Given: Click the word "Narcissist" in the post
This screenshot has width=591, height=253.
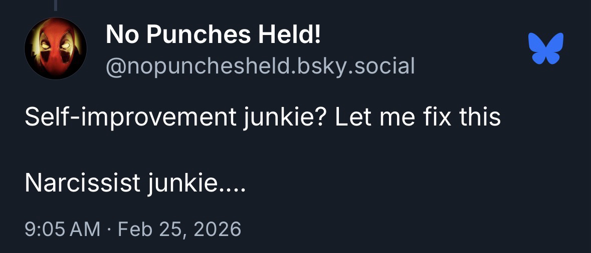Looking at the screenshot, I should (82, 183).
